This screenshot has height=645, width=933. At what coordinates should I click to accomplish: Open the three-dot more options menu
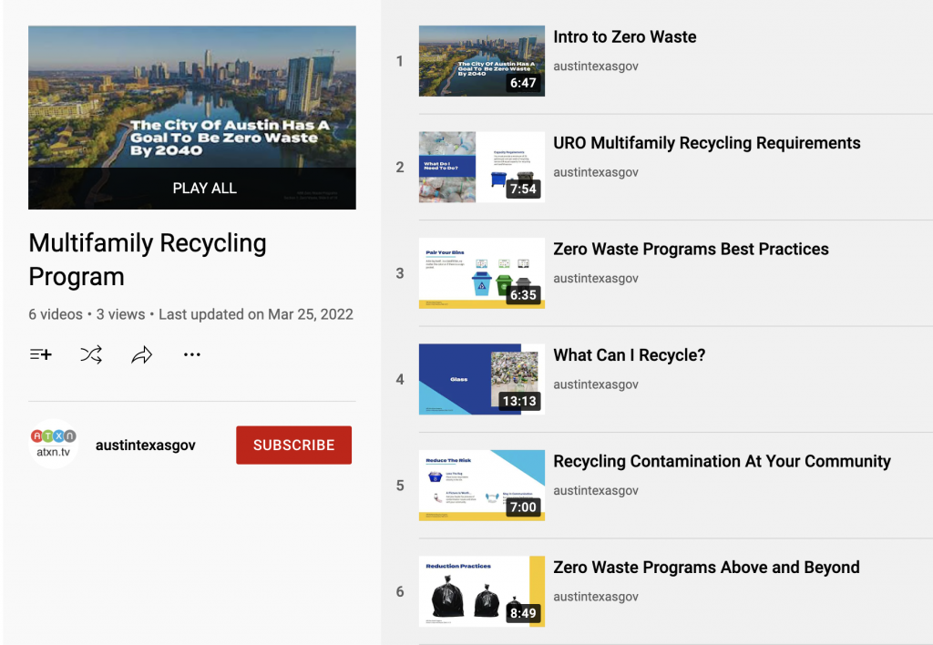(x=191, y=354)
